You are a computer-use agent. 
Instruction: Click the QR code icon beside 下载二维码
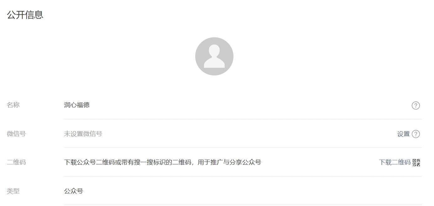pyautogui.click(x=416, y=162)
